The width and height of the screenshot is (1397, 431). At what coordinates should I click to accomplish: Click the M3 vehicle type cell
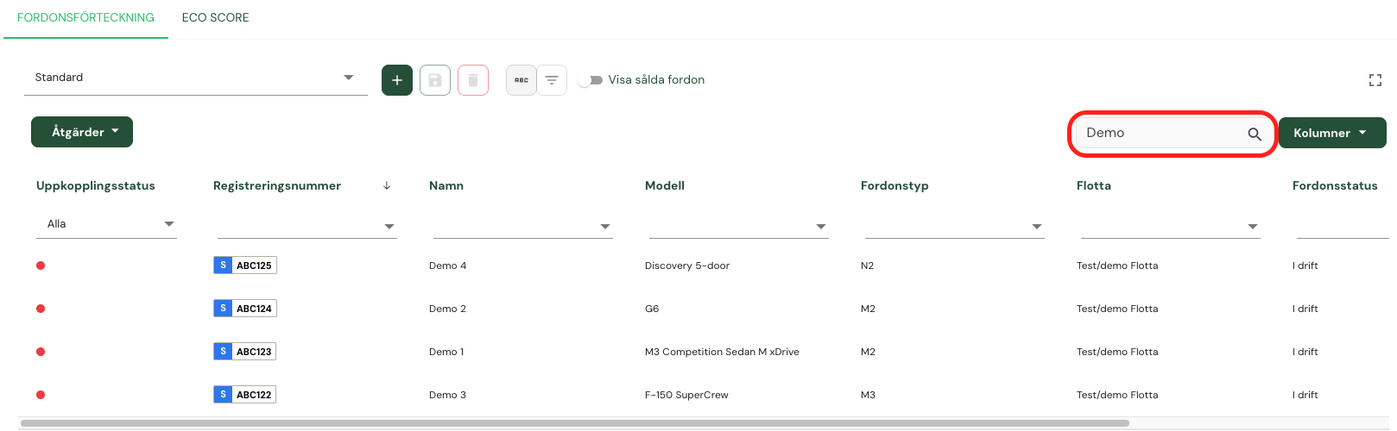(868, 395)
